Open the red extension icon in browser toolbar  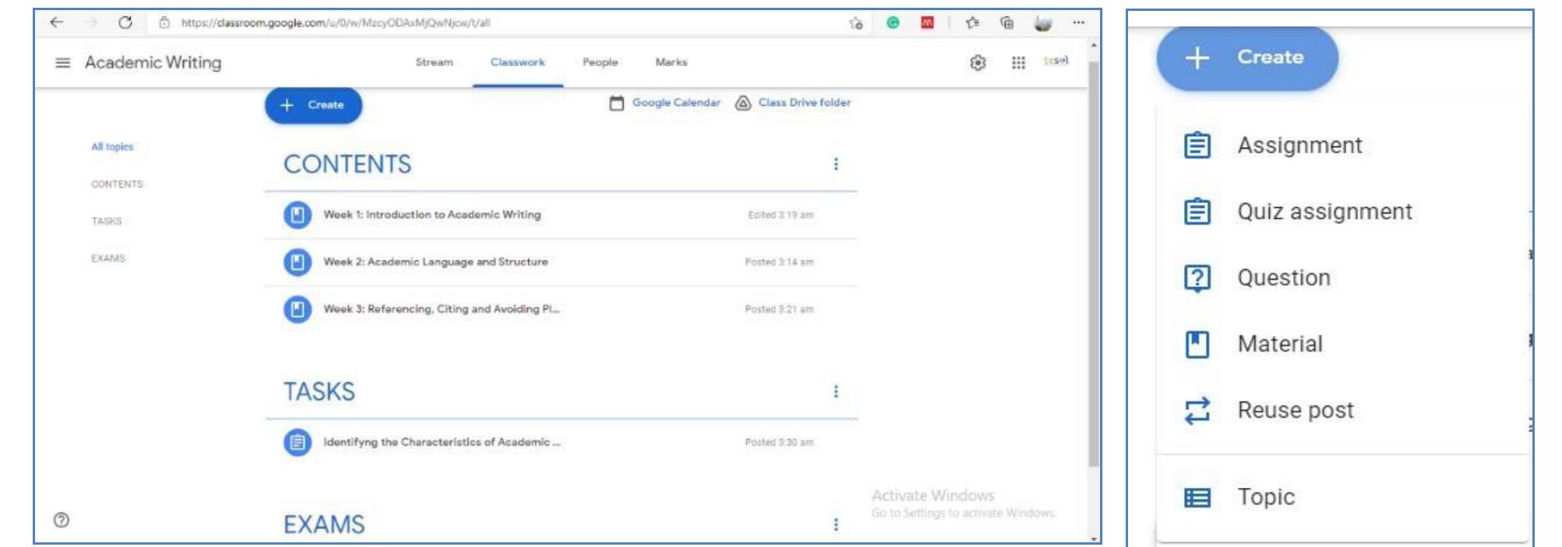point(927,23)
